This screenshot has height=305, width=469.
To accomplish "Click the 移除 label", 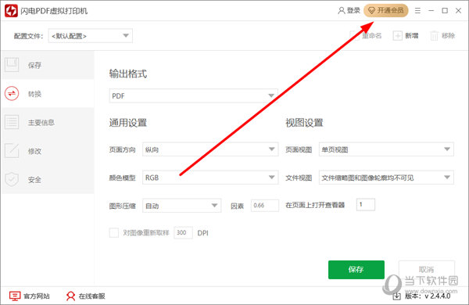I will [x=449, y=36].
